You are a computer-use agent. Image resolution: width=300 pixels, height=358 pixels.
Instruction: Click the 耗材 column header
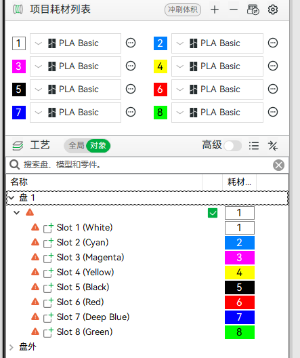239,182
